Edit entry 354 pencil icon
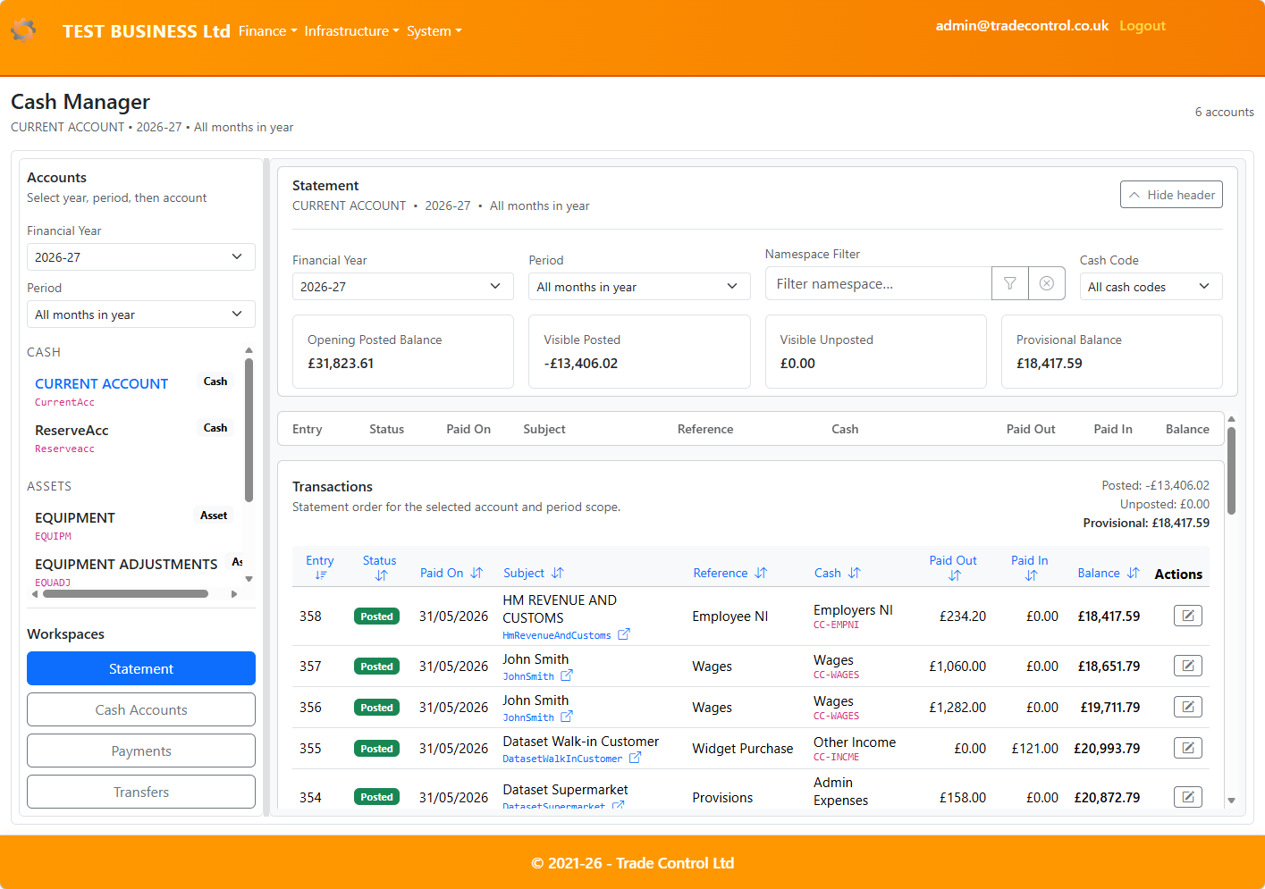Image resolution: width=1265 pixels, height=889 pixels. [1188, 797]
